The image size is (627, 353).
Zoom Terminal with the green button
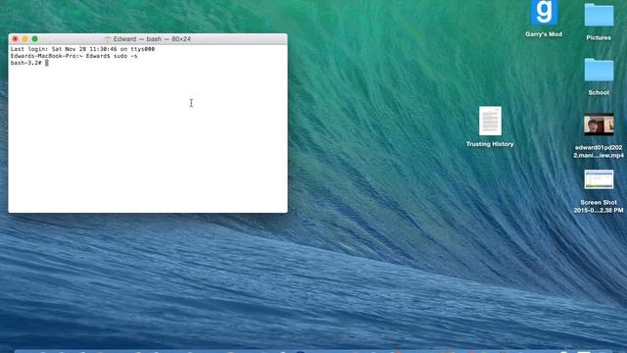35,39
